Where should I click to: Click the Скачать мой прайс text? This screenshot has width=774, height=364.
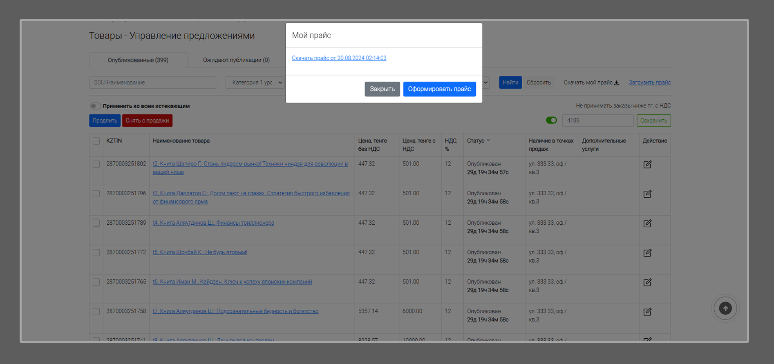point(588,83)
